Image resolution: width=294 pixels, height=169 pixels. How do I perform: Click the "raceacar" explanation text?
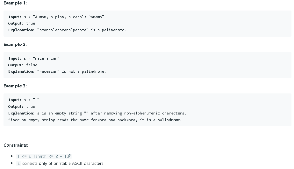pyautogui.click(x=48, y=71)
